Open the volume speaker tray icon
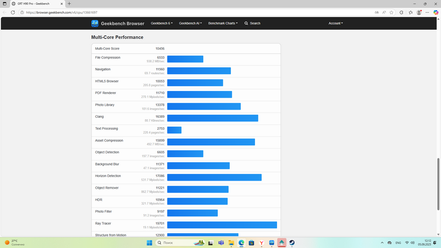 point(412,242)
